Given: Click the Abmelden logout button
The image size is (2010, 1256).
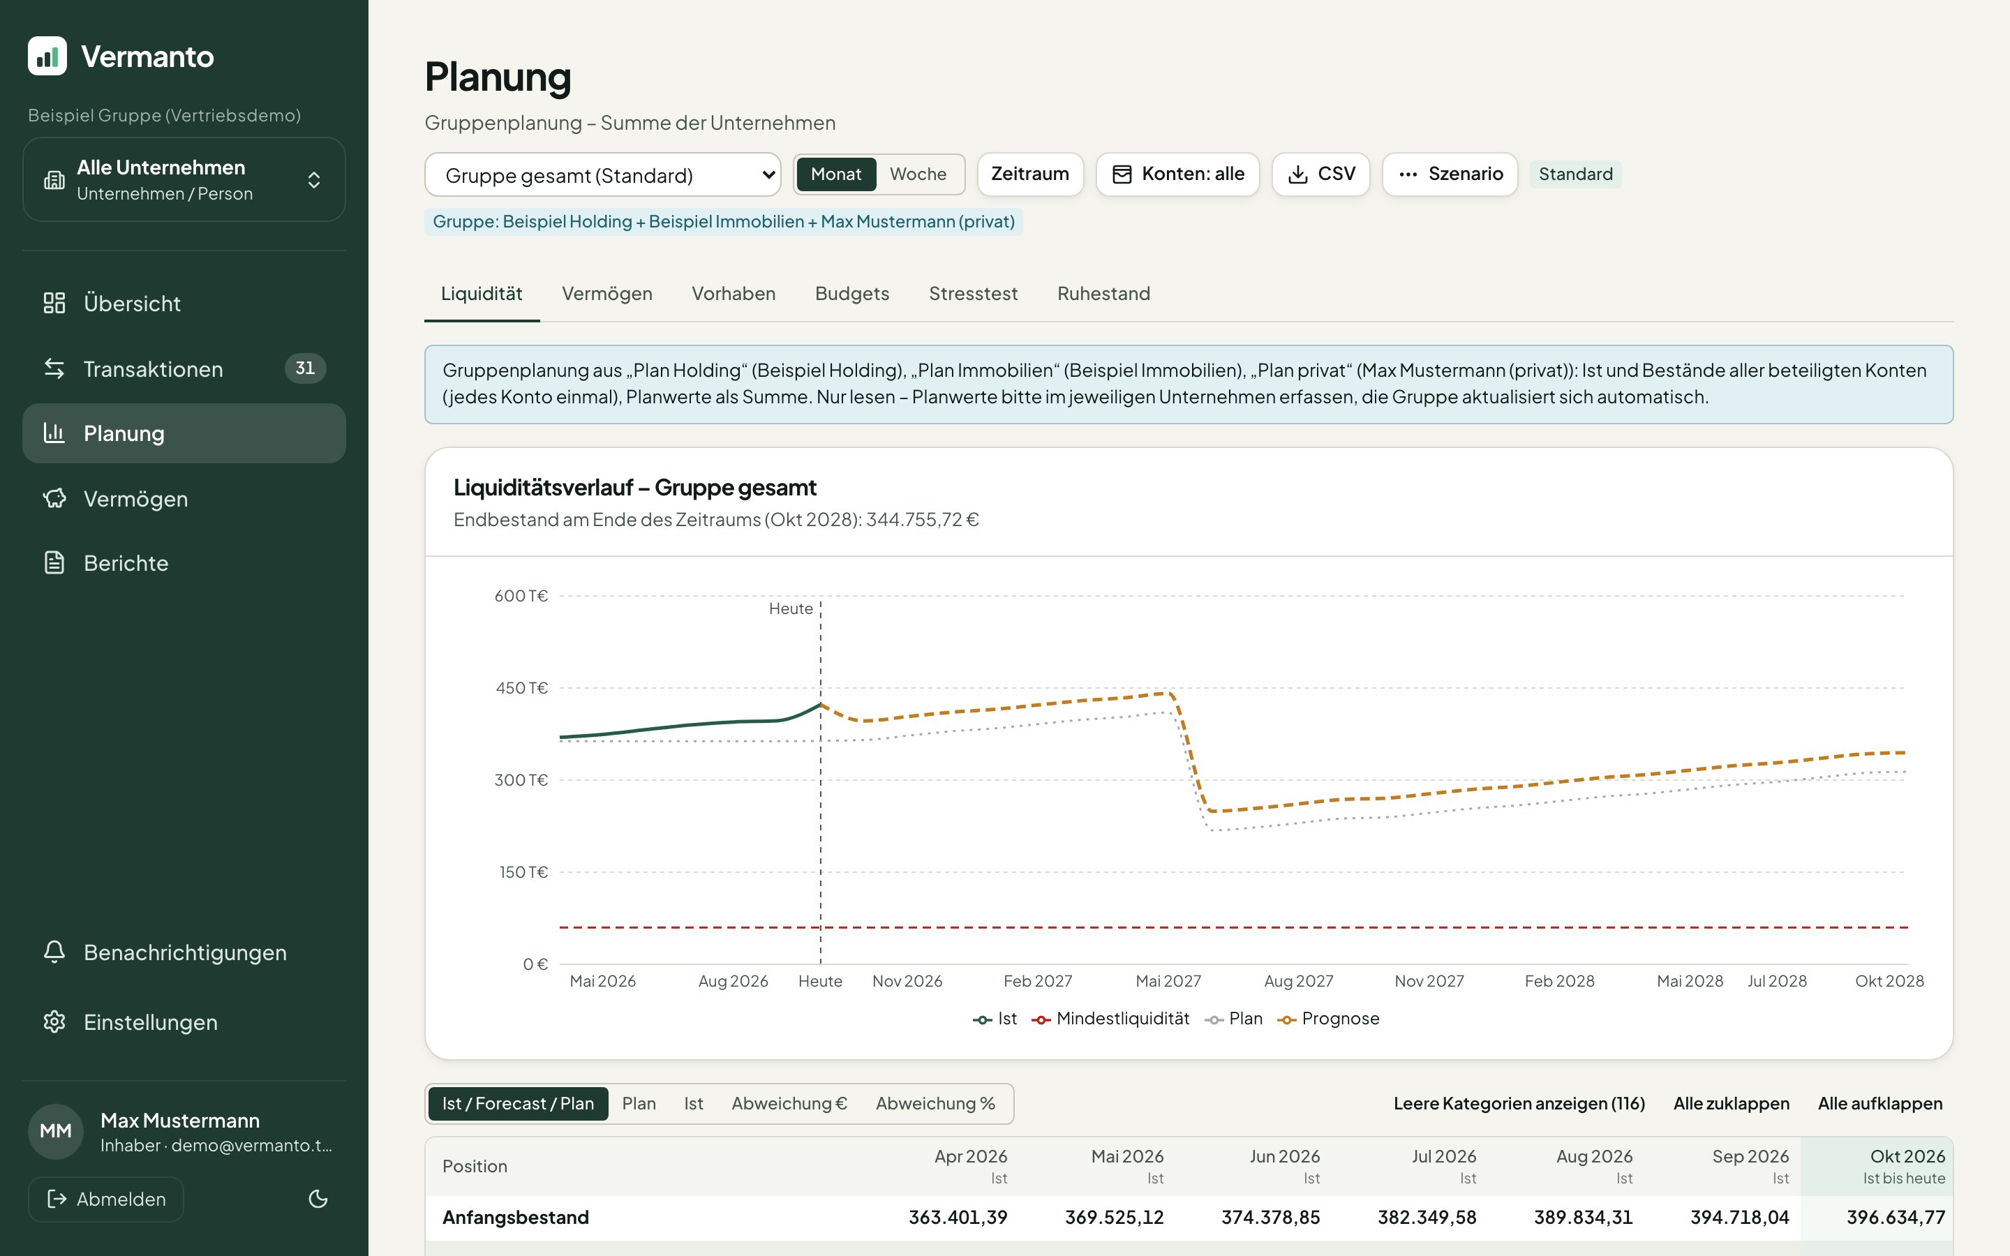Looking at the screenshot, I should tap(106, 1199).
